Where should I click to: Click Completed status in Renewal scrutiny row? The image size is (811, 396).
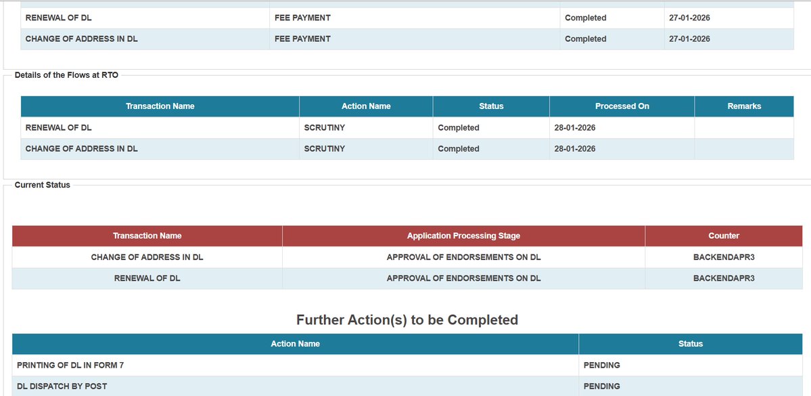click(459, 127)
